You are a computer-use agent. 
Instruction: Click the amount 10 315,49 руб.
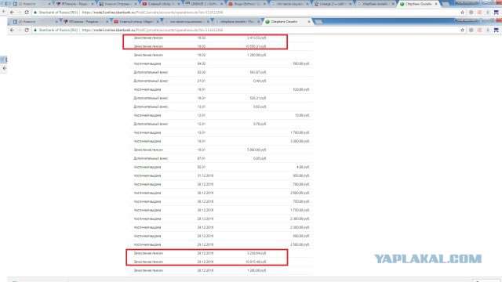click(x=256, y=262)
